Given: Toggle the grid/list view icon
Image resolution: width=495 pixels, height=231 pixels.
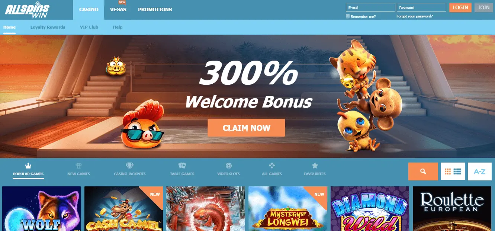Looking at the screenshot, I should tap(453, 171).
